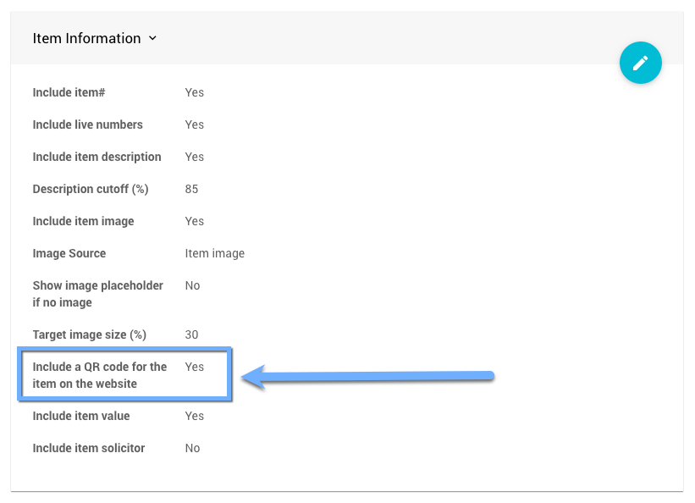The width and height of the screenshot is (695, 503).
Task: Click the Item Information section title
Action: (86, 38)
